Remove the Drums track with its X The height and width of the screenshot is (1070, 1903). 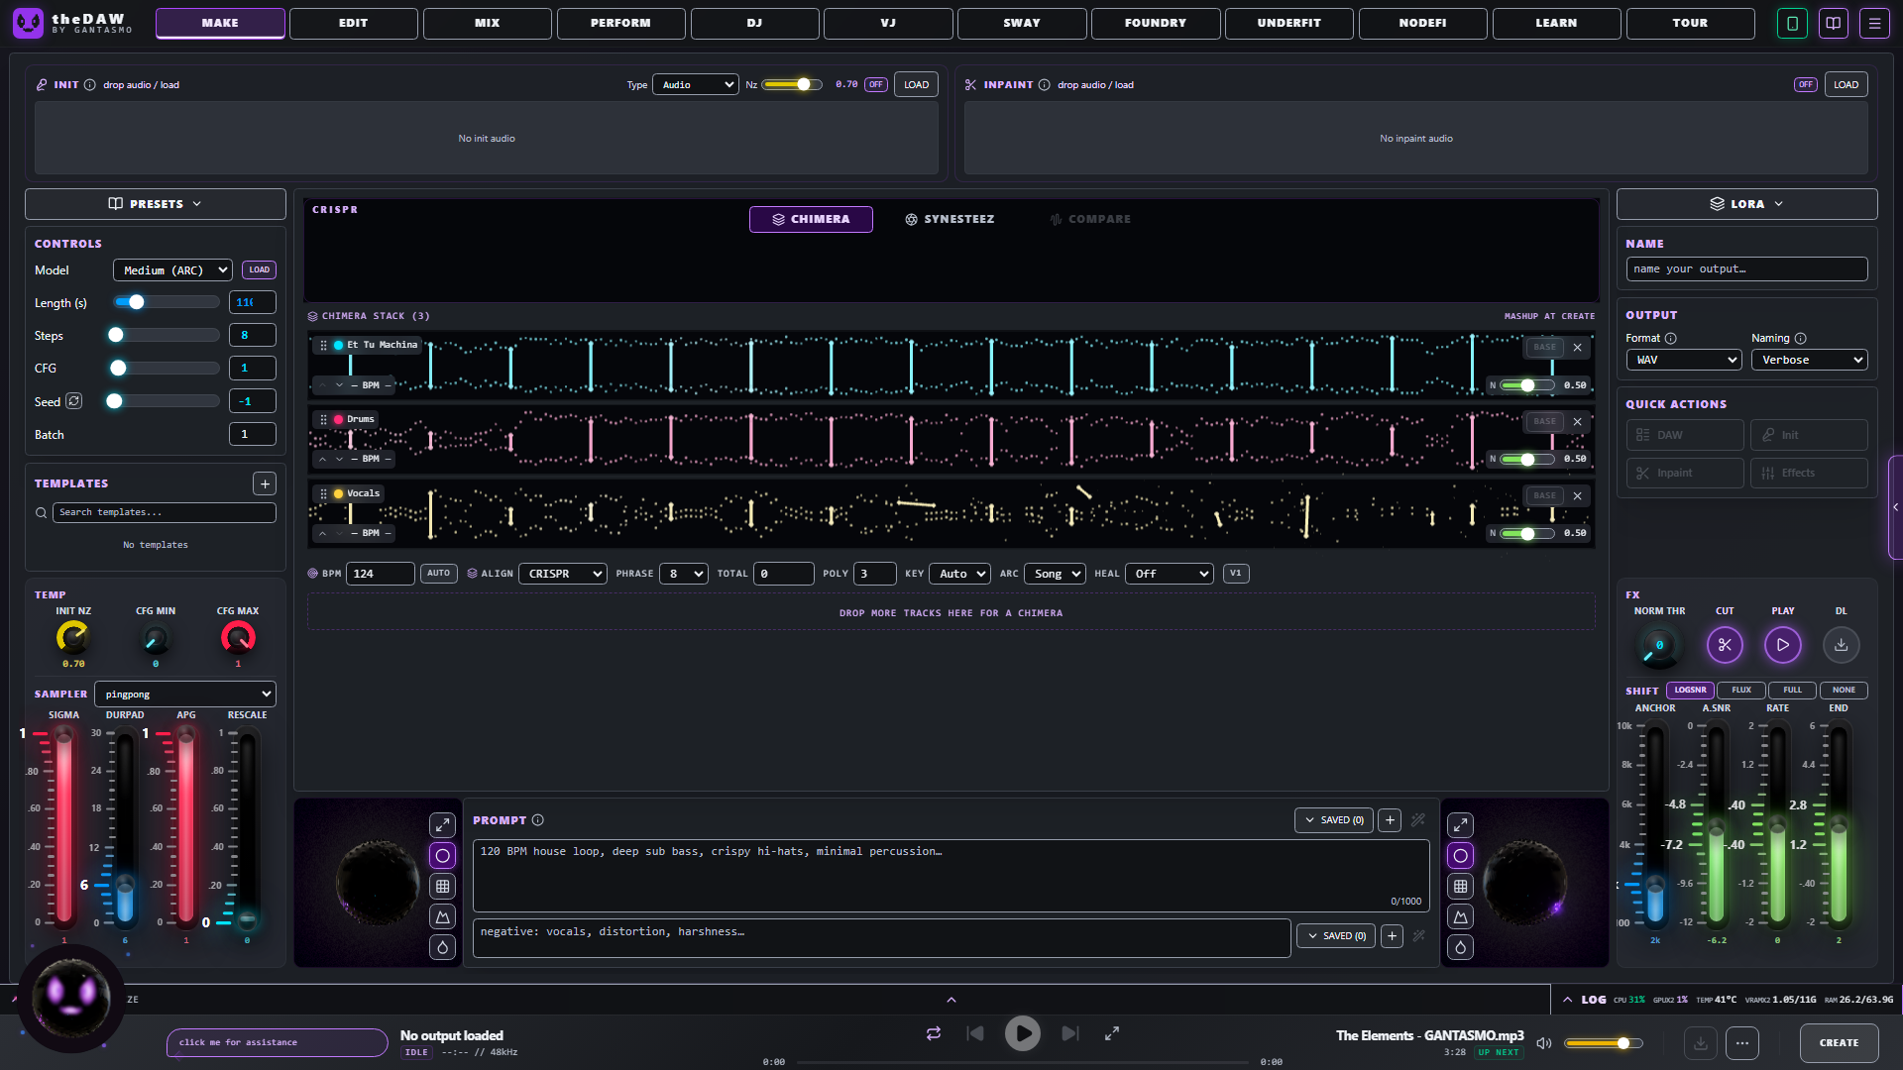(x=1577, y=421)
